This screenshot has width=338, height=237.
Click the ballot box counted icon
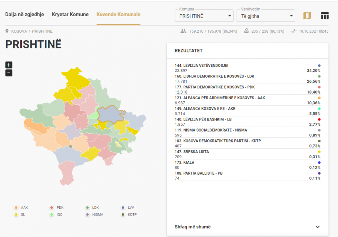click(246, 31)
